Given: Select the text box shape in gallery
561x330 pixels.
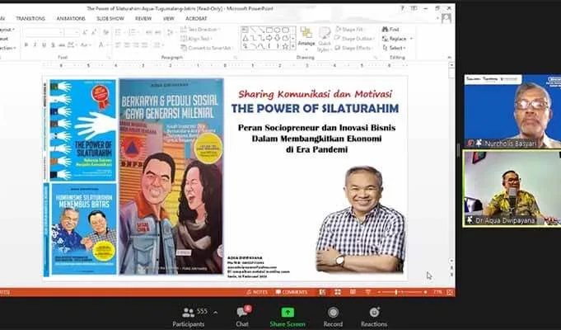Looking at the screenshot, I should pyautogui.click(x=245, y=30).
